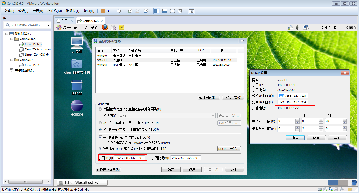Click the input method keyboard icon in the CentOS panel
The height and width of the screenshot is (193, 359).
click(290, 27)
